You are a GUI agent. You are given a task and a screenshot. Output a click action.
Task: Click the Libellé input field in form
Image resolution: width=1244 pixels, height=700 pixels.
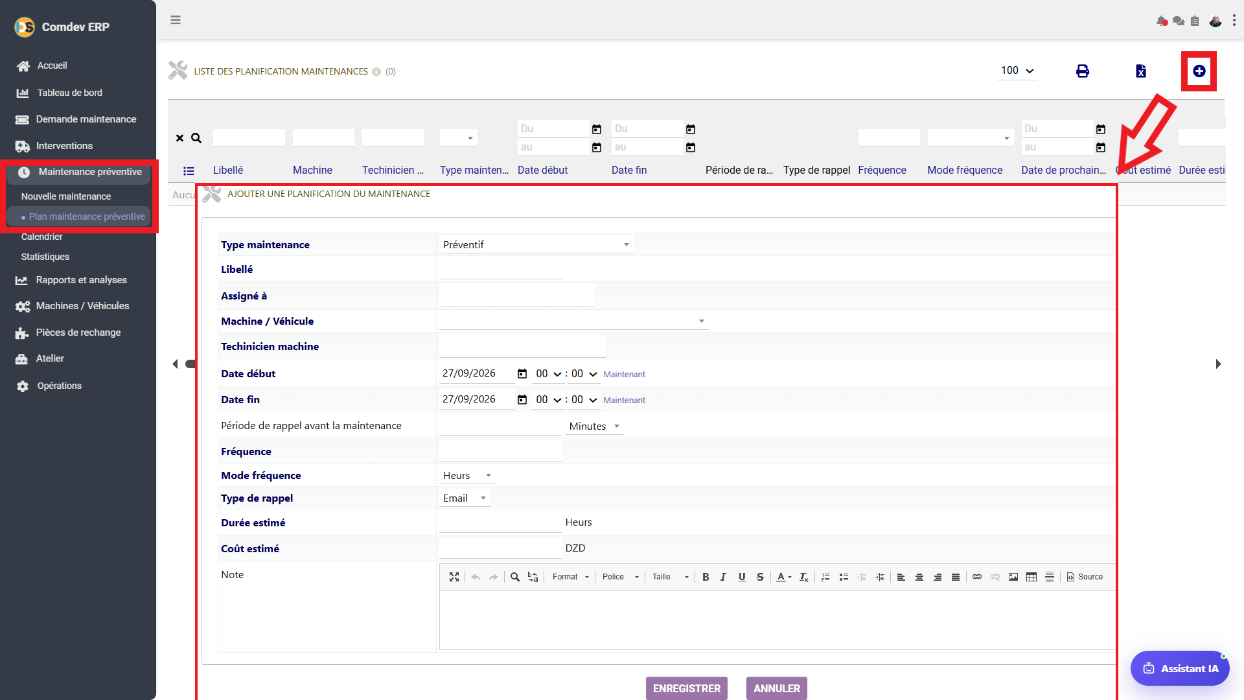point(500,269)
